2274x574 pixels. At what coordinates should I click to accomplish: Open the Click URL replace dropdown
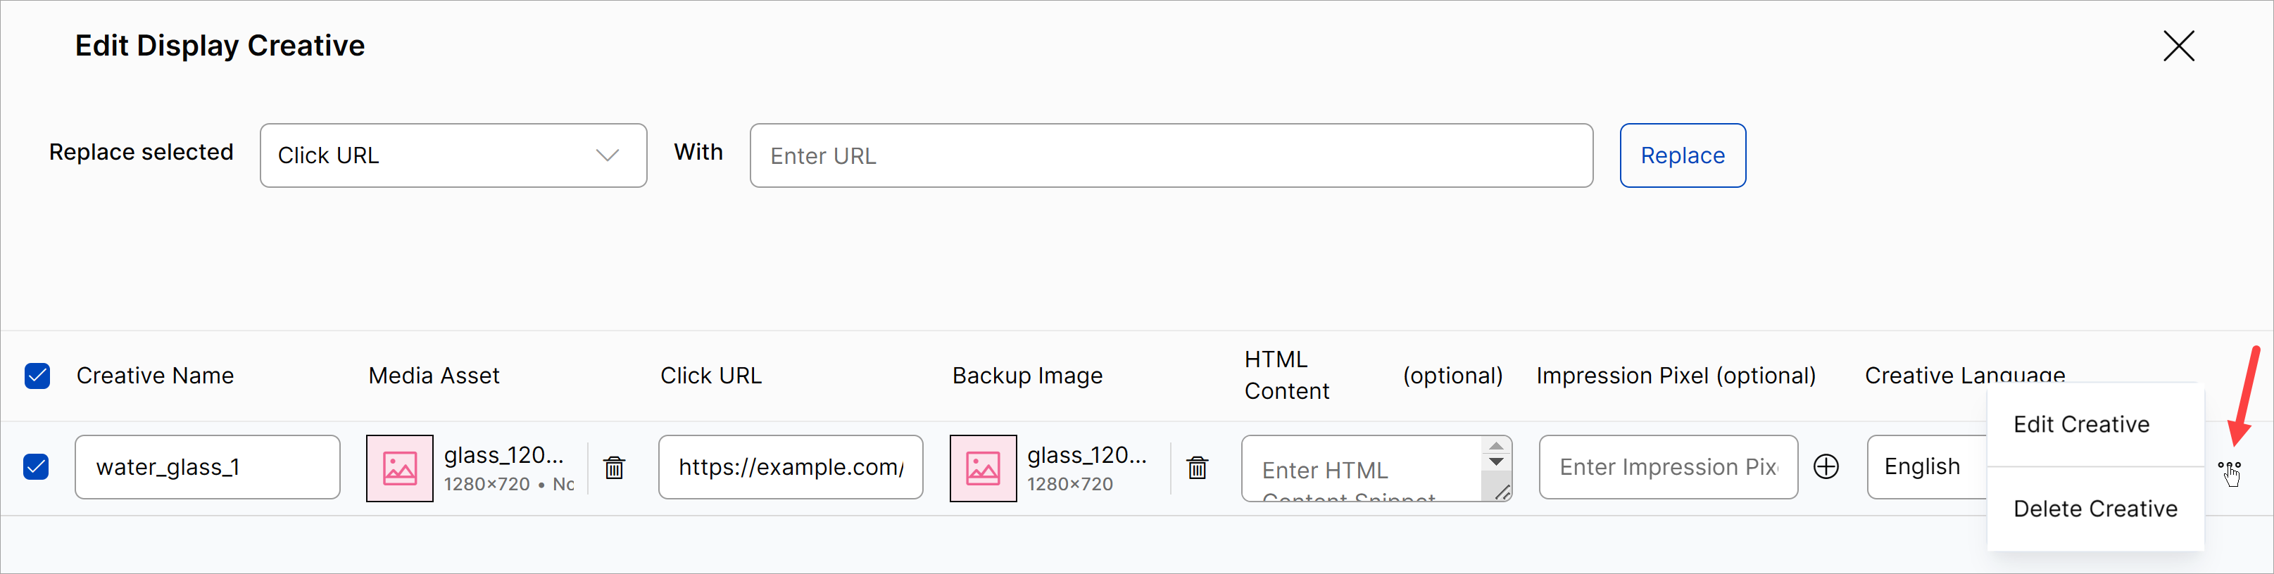tap(453, 155)
